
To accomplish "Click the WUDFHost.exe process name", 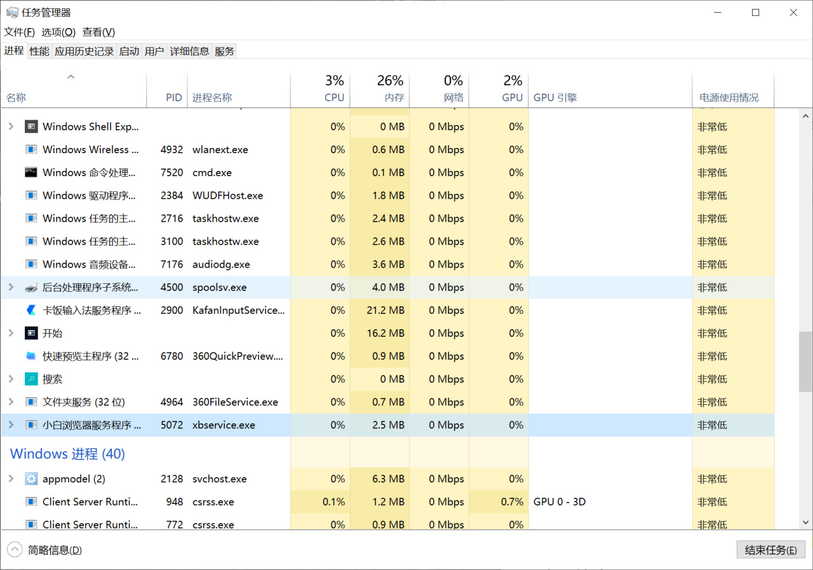I will 228,195.
